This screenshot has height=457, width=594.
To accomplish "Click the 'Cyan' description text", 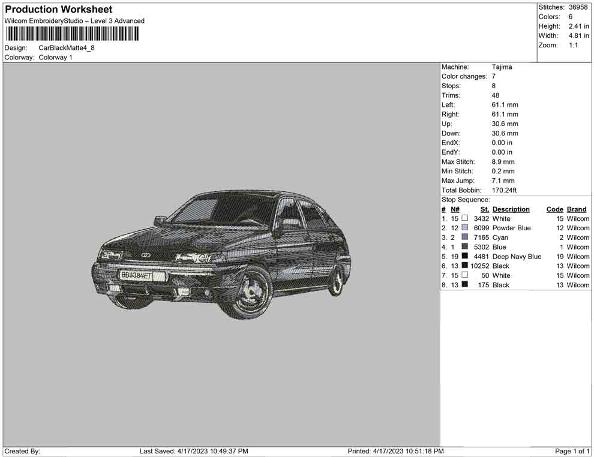I will click(x=500, y=237).
